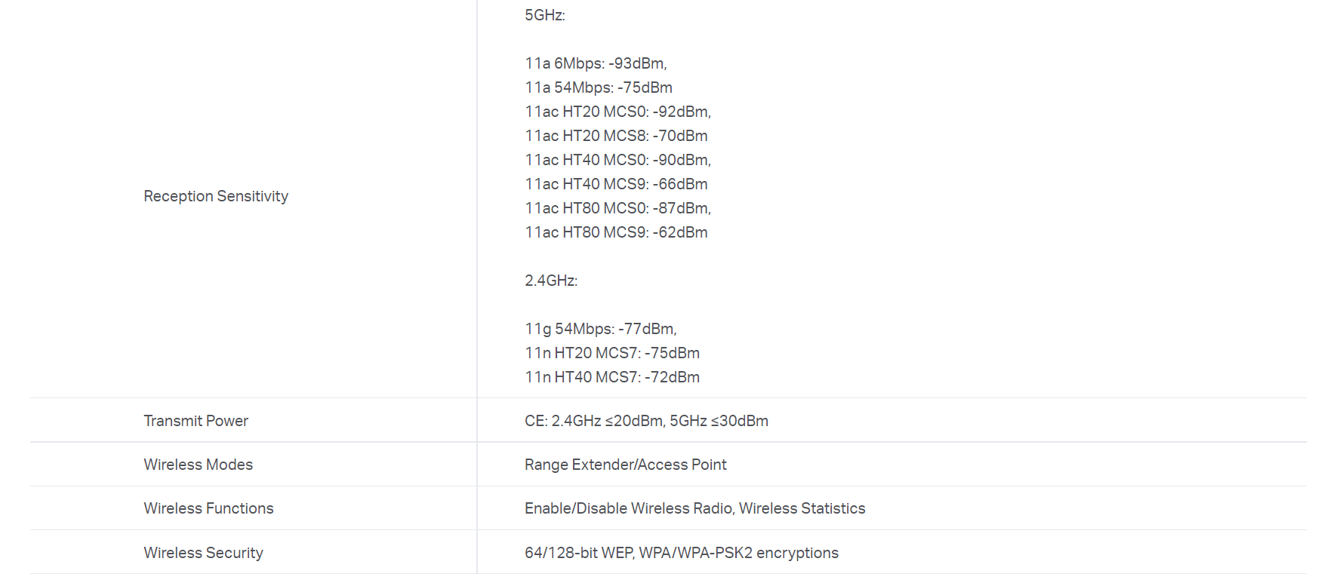This screenshot has width=1321, height=586.
Task: Click the Enable/Disable Wireless Radio value text
Action: point(694,508)
